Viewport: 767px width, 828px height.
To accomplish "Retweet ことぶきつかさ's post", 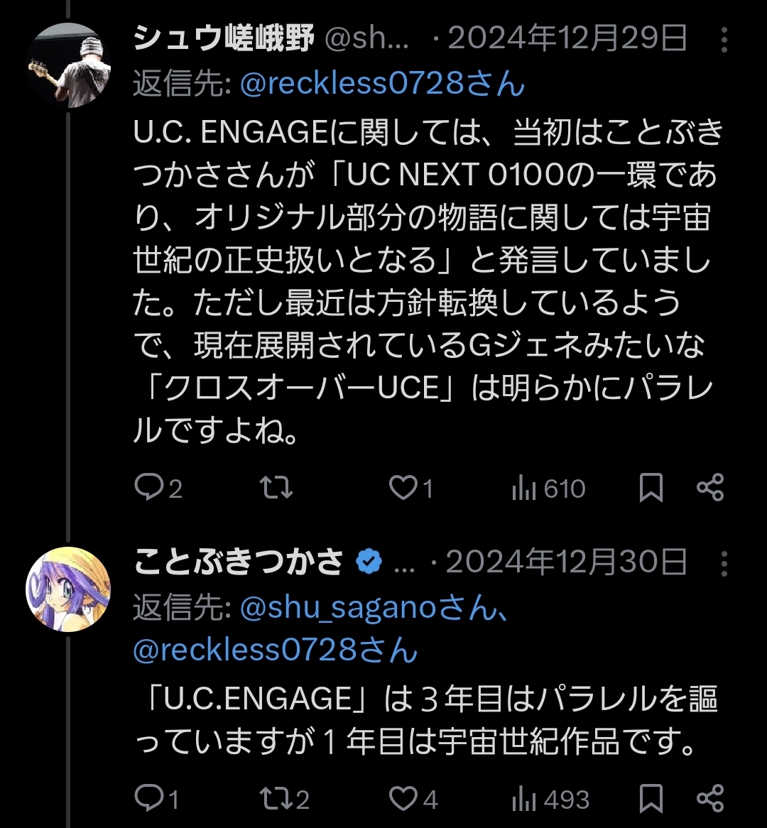I will tap(276, 799).
